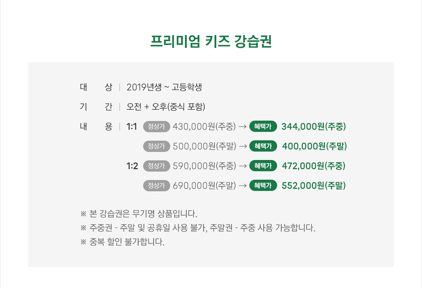The height and width of the screenshot is (288, 422).
Task: Click the 정상가 badge beside 590,000원(주중)
Action: pyautogui.click(x=156, y=166)
